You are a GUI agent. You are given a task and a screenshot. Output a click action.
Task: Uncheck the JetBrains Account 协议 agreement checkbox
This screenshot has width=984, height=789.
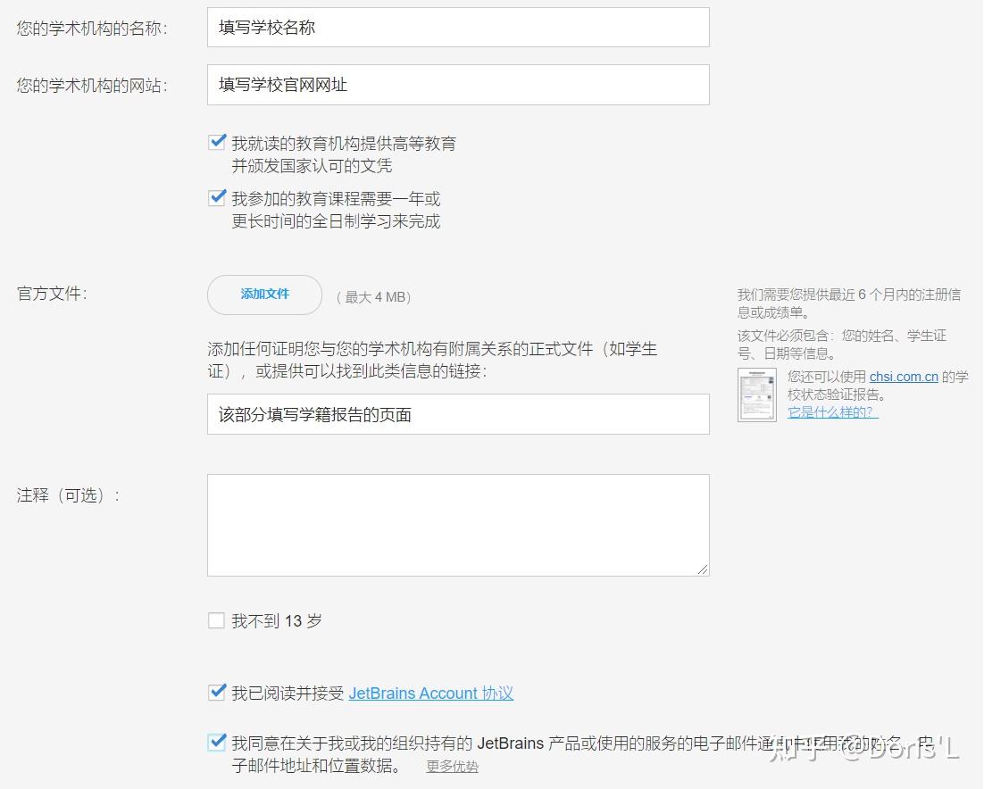217,692
